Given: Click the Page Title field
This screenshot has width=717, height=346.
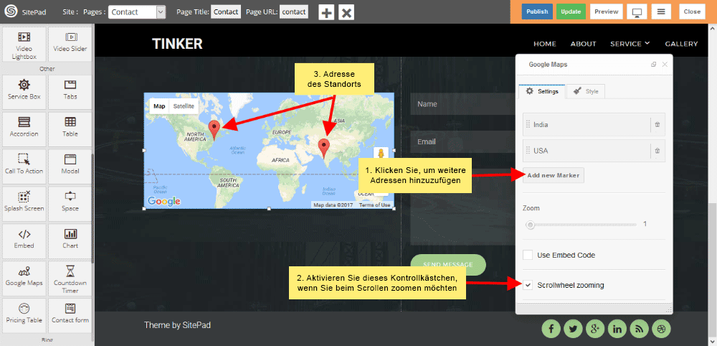Looking at the screenshot, I should coord(225,12).
